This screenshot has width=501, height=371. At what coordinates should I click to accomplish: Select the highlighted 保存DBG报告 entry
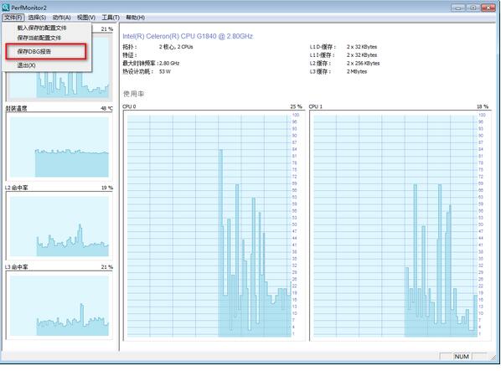pos(46,51)
